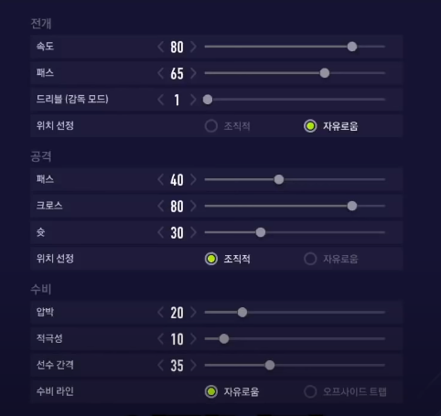
Task: Click the 드리블 (감독 모드) slider handle
Action: pyautogui.click(x=208, y=100)
